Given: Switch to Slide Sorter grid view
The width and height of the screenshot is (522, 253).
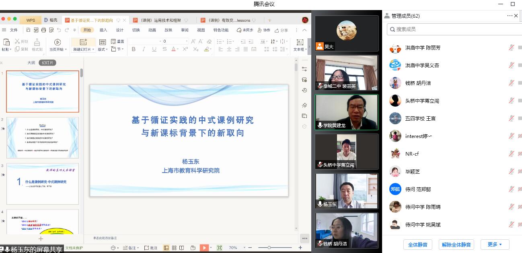Looking at the screenshot, I should pyautogui.click(x=174, y=248).
